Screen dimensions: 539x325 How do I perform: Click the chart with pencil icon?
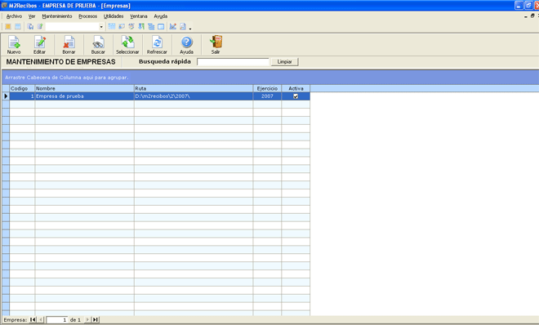pyautogui.click(x=173, y=26)
